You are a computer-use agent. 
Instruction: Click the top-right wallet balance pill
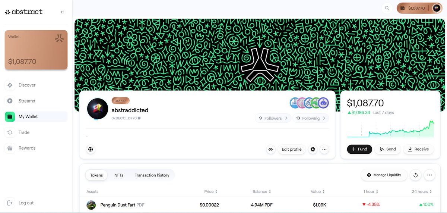[419, 8]
